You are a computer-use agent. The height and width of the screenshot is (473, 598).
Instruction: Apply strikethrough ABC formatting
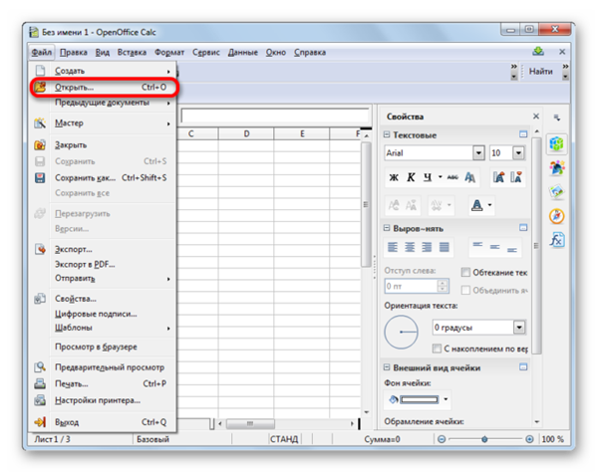[x=452, y=177]
